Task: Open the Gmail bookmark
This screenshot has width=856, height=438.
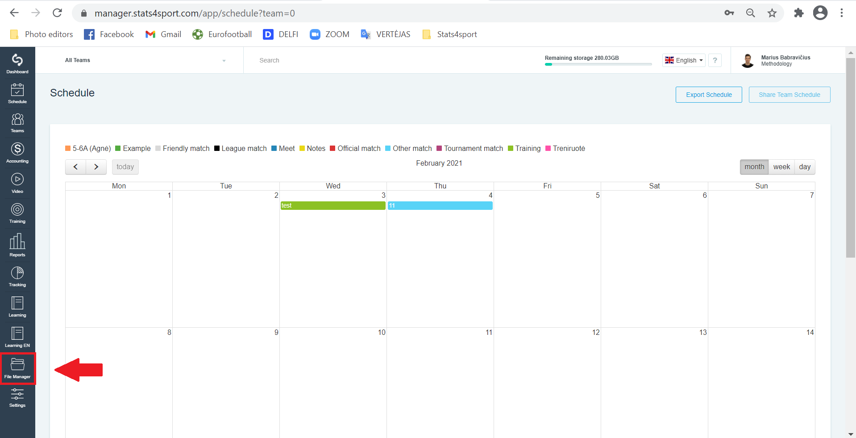Action: pyautogui.click(x=163, y=34)
